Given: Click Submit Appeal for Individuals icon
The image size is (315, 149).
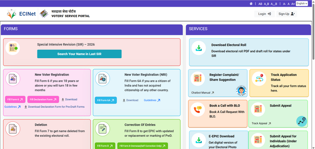Looking at the screenshot, I should click(258, 140).
